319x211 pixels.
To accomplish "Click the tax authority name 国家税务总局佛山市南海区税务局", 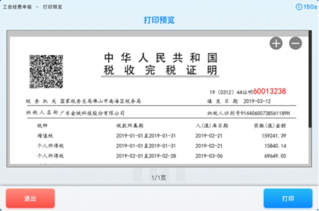I will 101,101.
